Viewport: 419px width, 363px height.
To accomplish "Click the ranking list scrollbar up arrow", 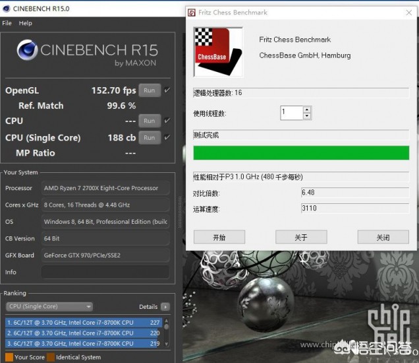I will pos(167,320).
